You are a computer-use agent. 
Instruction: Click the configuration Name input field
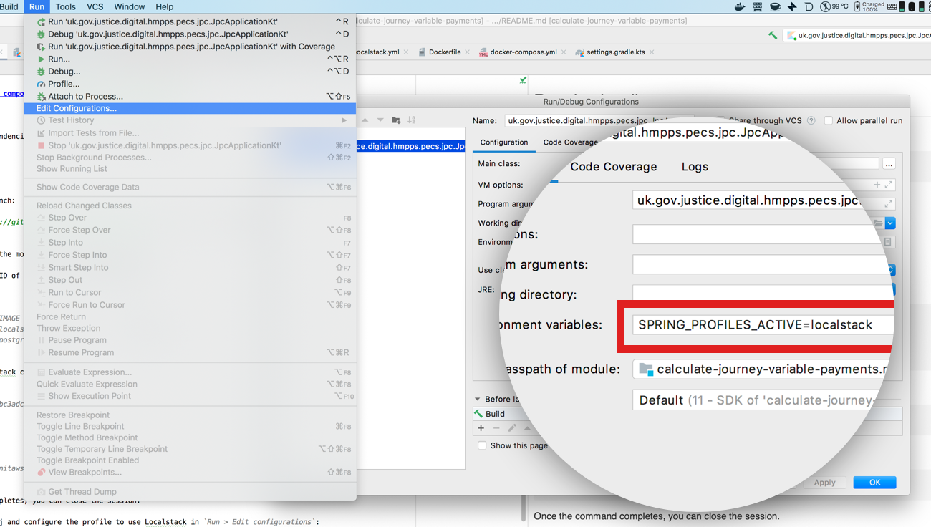[599, 120]
